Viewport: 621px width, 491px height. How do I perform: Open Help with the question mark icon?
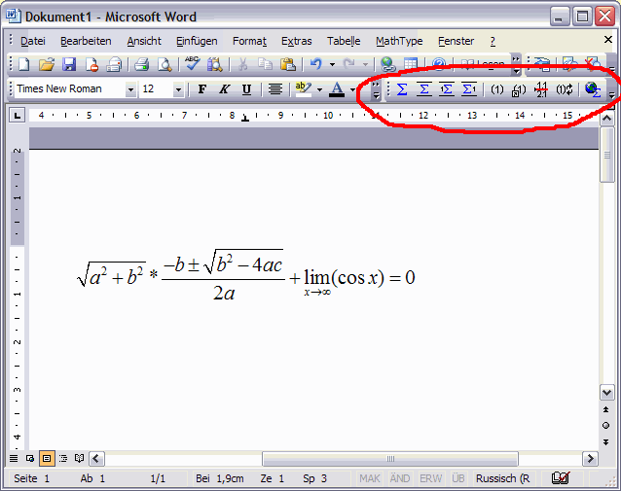[439, 64]
